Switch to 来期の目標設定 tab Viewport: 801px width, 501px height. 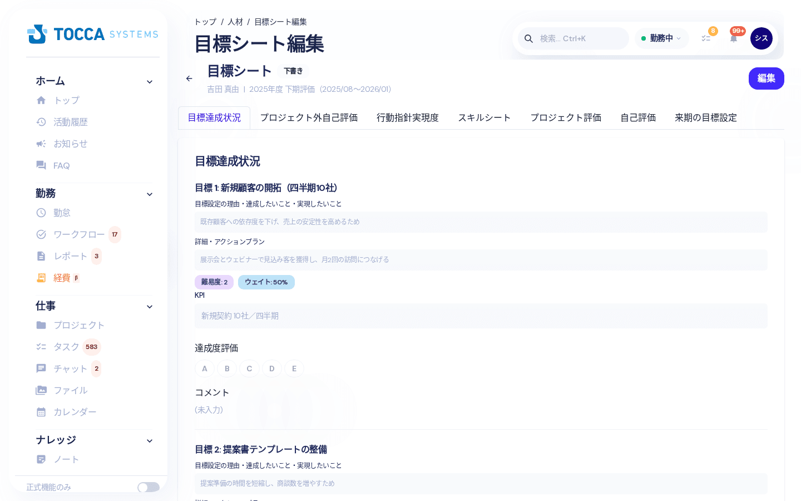706,117
